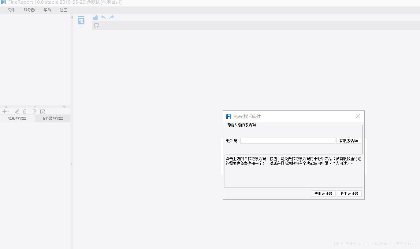Click the dataset connection settings icon

coord(43,112)
